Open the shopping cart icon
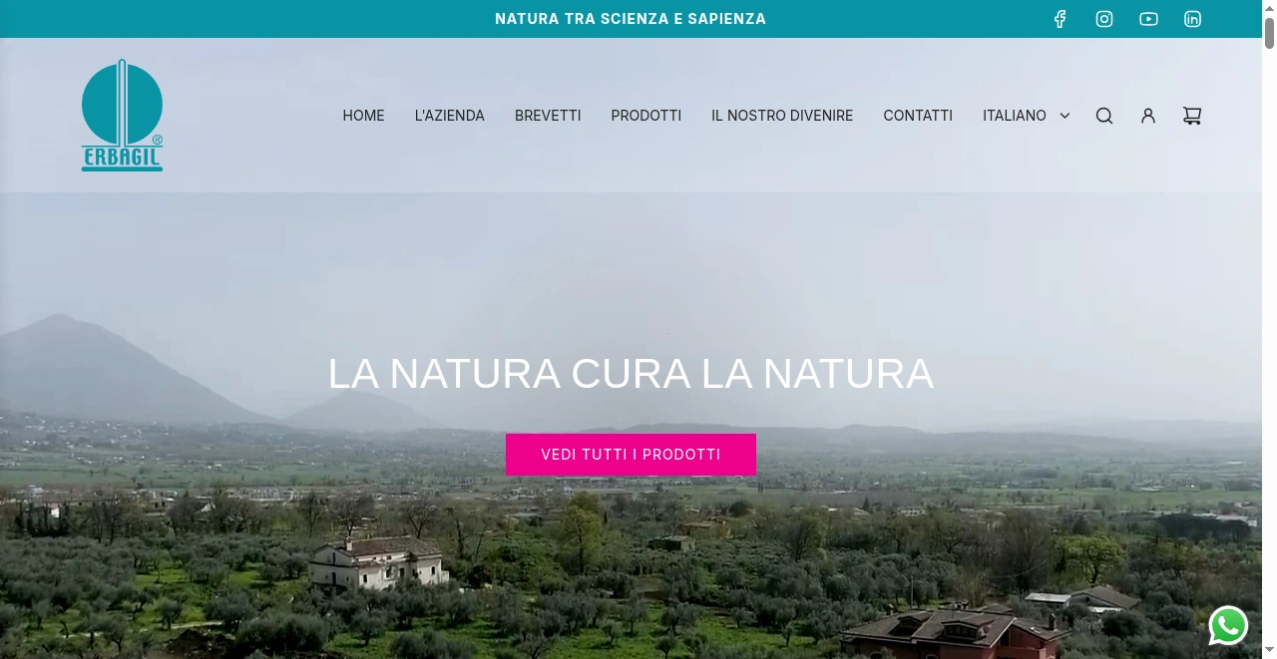This screenshot has height=659, width=1277. 1192,116
